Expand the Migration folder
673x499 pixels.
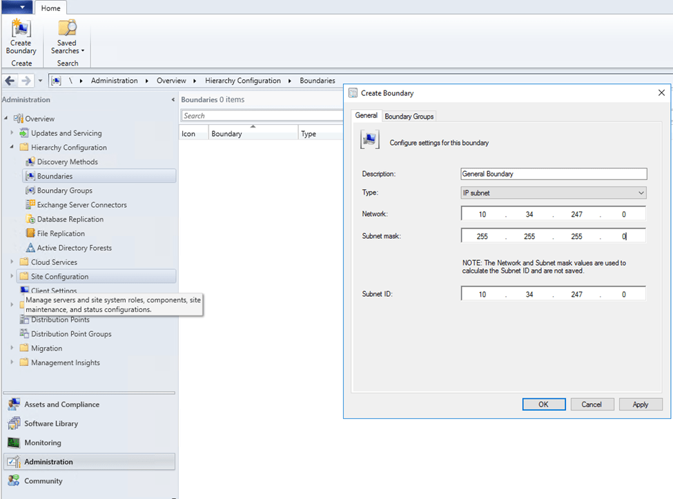(12, 349)
